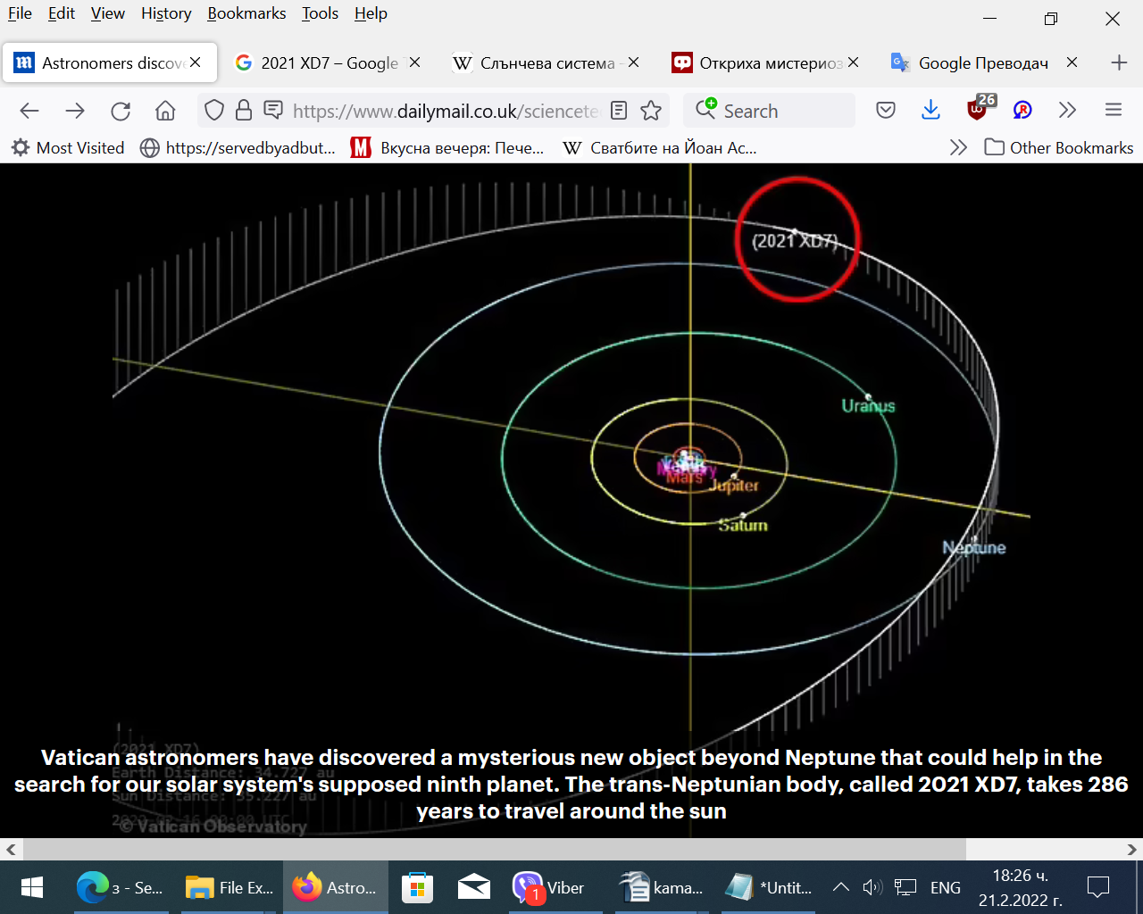The width and height of the screenshot is (1143, 914).
Task: Go to the Firefox home page
Action: [165, 111]
